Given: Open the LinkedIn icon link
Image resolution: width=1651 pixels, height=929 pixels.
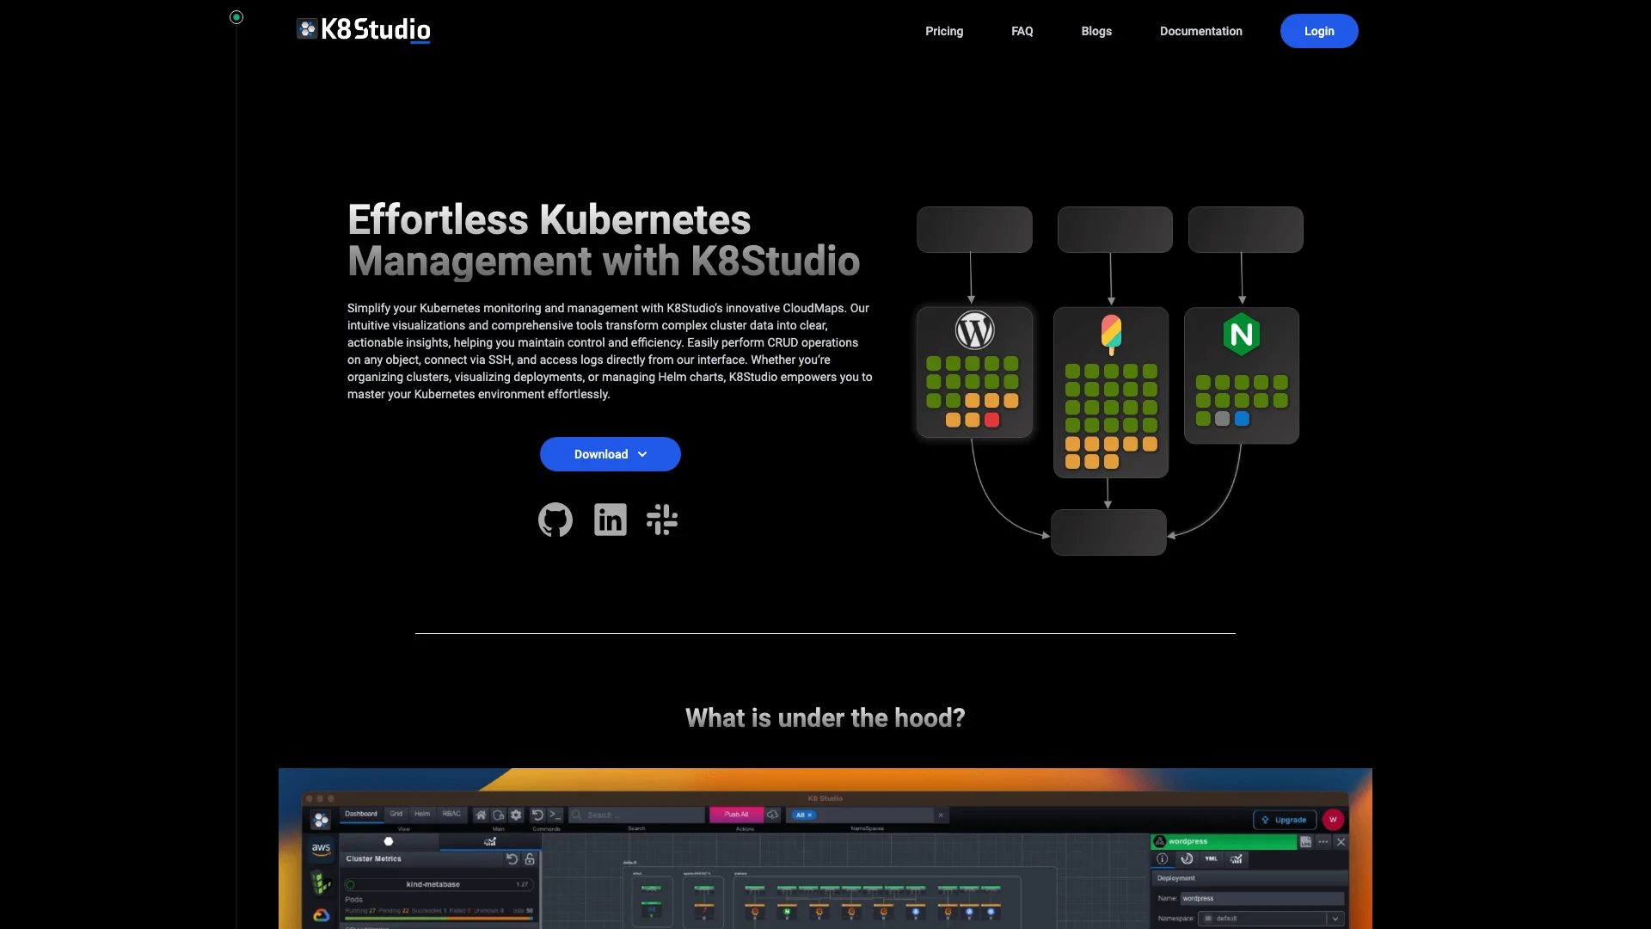Looking at the screenshot, I should pyautogui.click(x=611, y=520).
